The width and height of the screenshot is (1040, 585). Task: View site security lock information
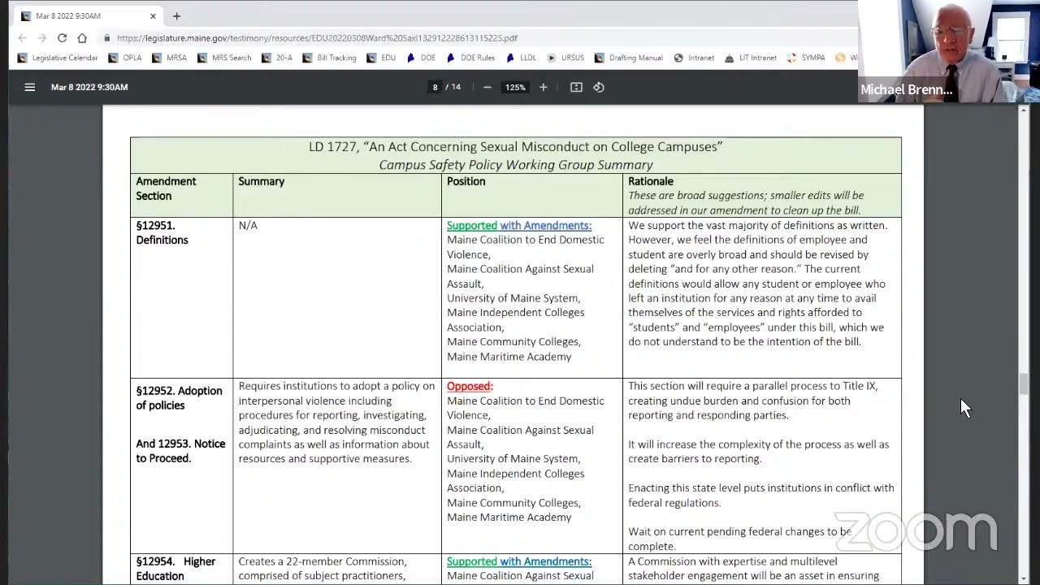(x=106, y=38)
